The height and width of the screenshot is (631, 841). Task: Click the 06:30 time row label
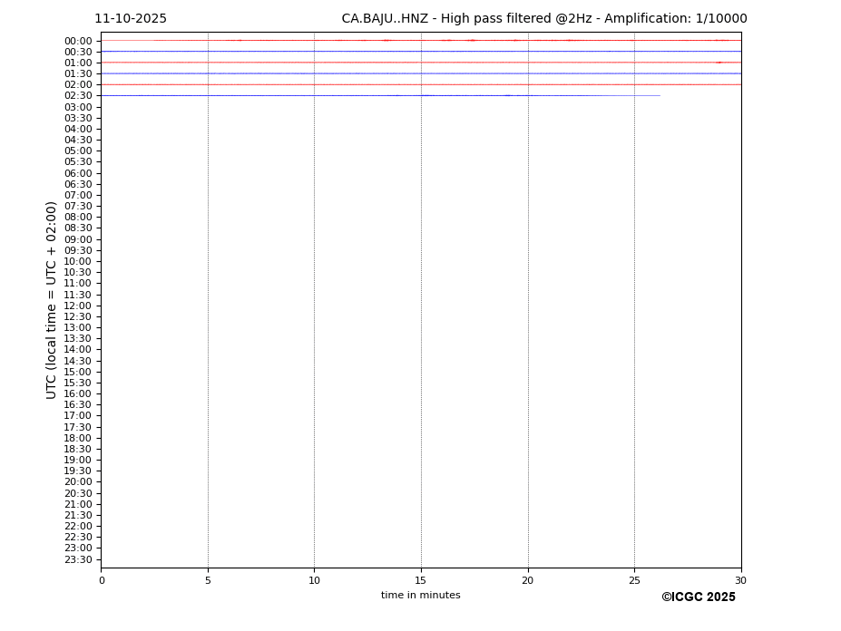click(77, 184)
